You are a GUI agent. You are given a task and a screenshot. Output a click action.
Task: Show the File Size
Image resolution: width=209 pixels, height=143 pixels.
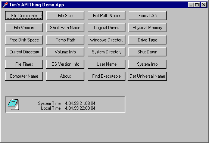65,16
